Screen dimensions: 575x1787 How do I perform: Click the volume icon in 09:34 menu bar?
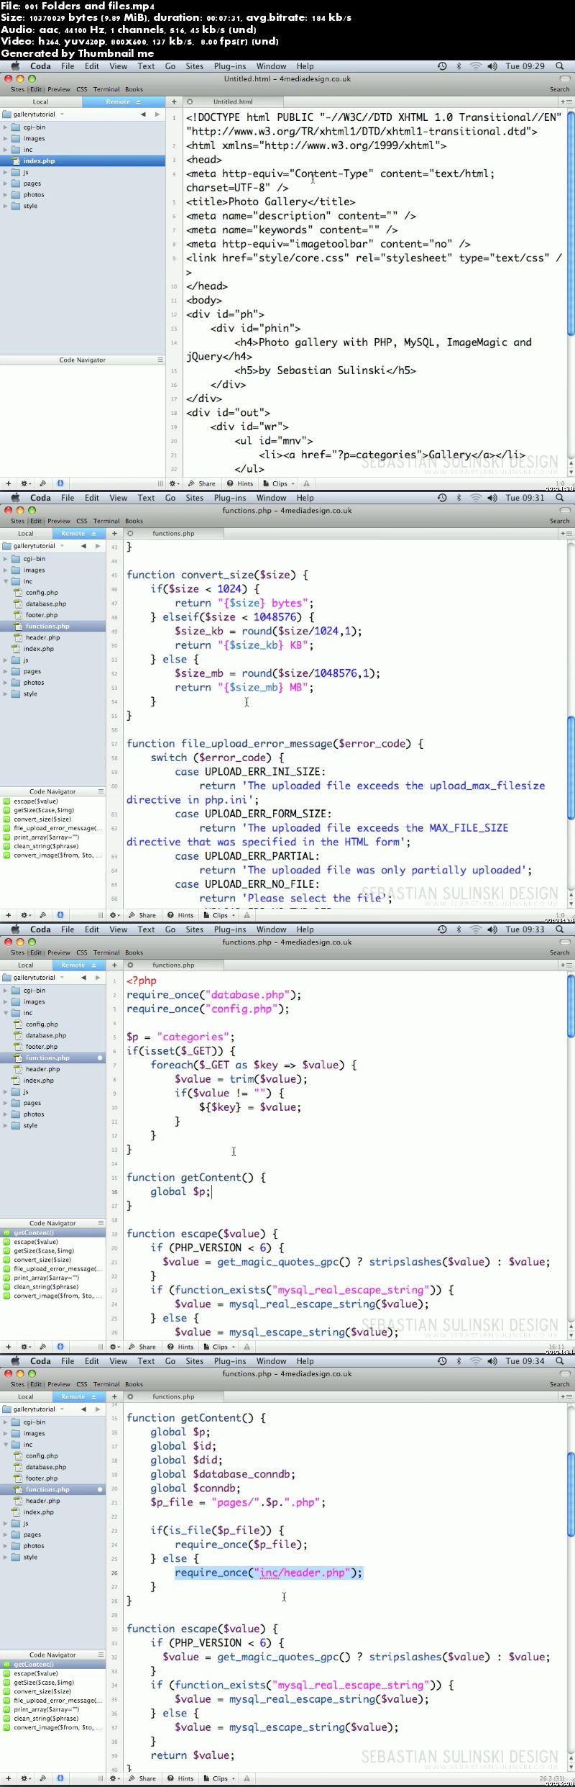tap(492, 1361)
